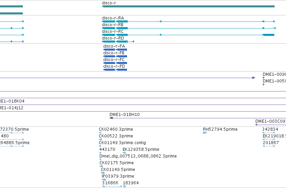286x188 pixels.
Task: Click the 183964 EST label
Action: point(131,183)
